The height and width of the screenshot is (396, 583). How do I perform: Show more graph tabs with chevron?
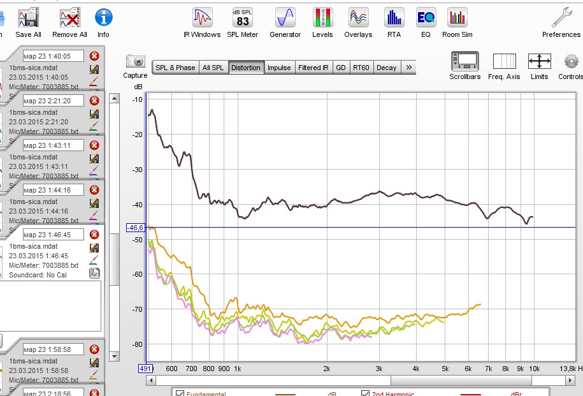tap(408, 68)
